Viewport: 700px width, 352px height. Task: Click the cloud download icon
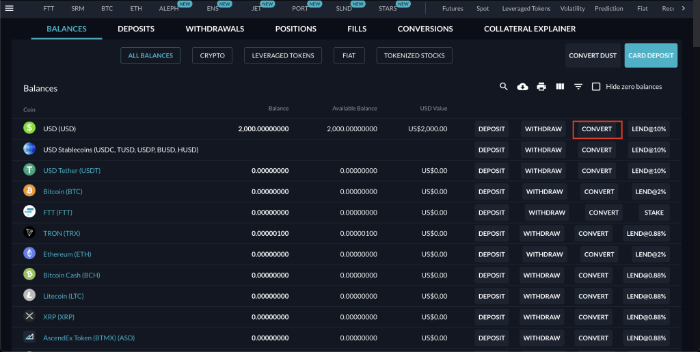point(522,87)
